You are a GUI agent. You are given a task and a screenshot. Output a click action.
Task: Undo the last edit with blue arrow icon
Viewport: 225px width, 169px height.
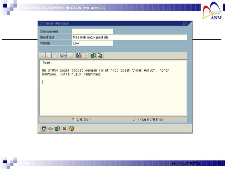point(63,55)
